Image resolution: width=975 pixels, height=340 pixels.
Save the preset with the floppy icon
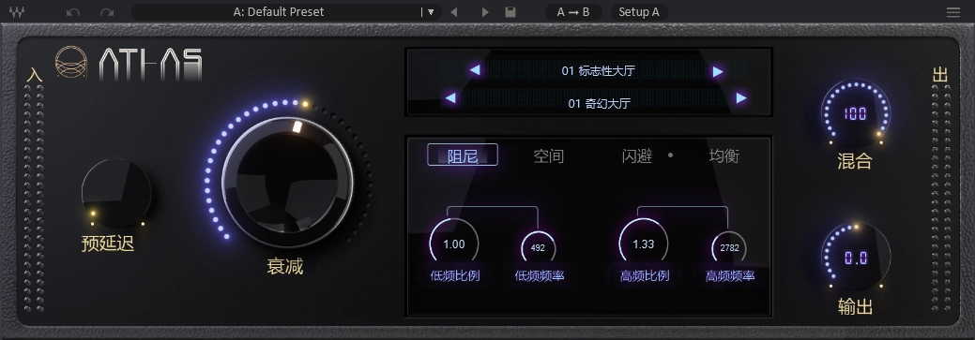[510, 12]
